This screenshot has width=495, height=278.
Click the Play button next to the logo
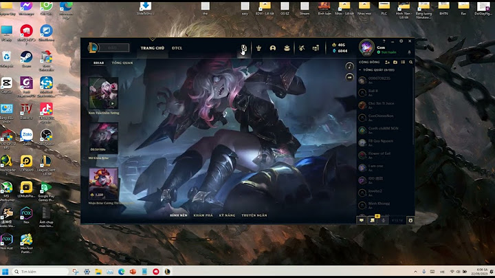113,47
